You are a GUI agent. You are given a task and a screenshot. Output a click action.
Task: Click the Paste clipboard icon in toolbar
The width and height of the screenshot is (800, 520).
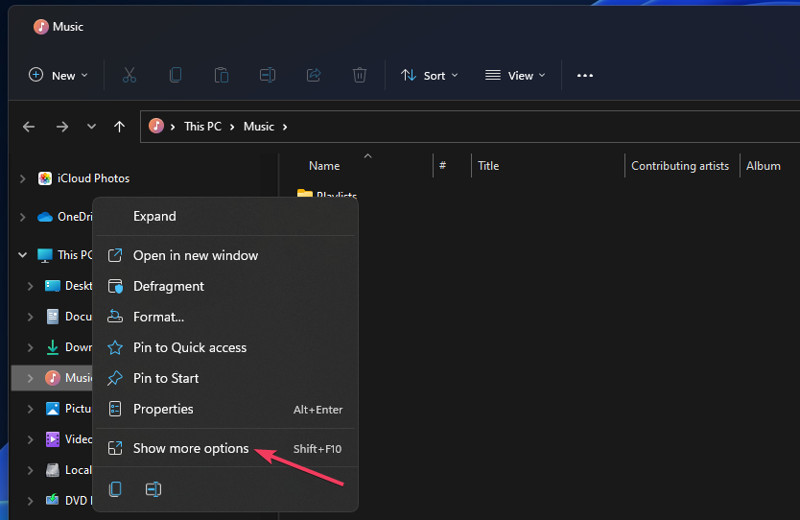click(x=222, y=75)
